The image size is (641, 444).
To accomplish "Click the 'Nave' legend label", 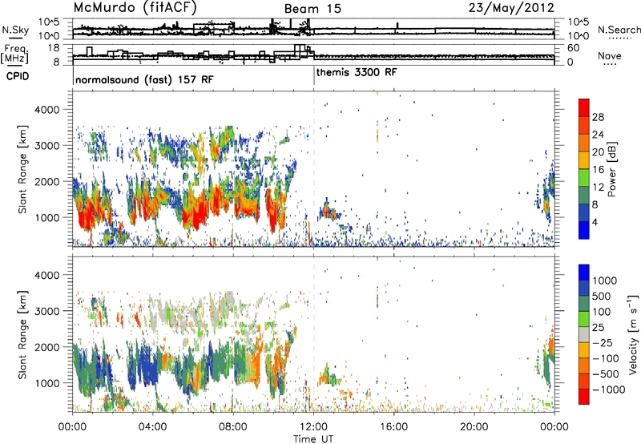I will pyautogui.click(x=610, y=56).
